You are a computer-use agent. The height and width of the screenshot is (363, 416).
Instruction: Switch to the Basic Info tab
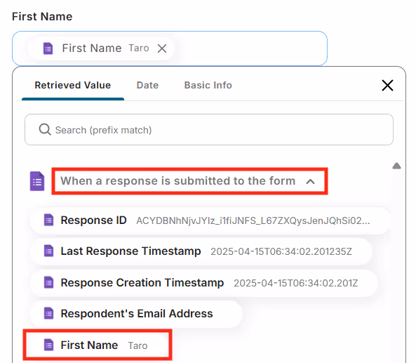(208, 85)
